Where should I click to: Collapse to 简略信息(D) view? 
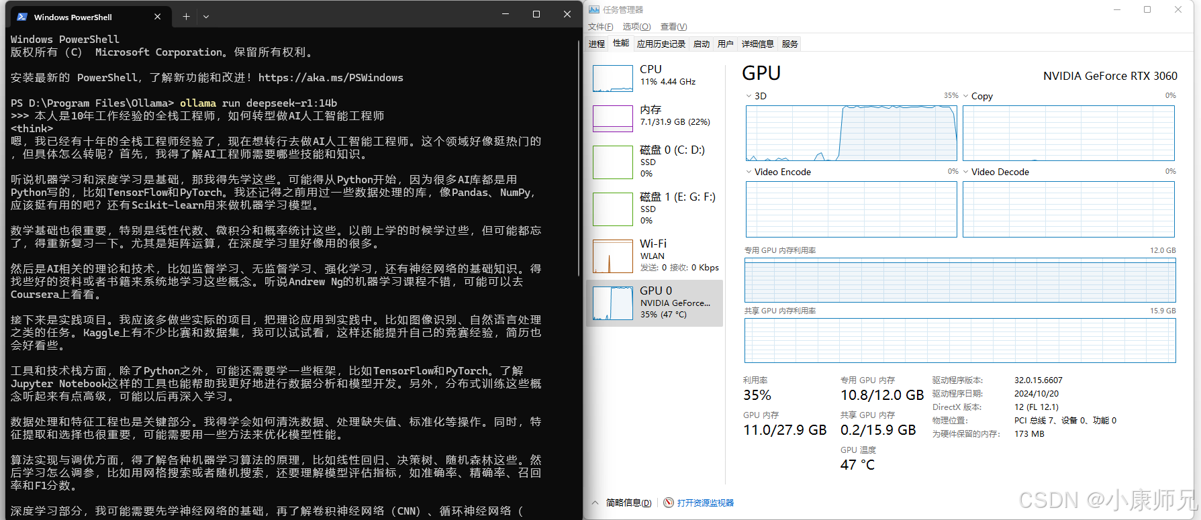pos(628,503)
